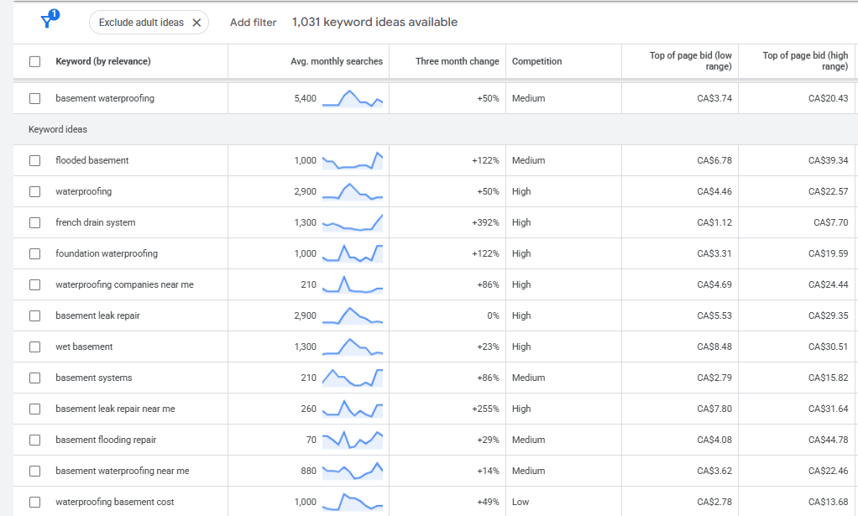Sort by Avg. monthly searches header

[x=337, y=61]
